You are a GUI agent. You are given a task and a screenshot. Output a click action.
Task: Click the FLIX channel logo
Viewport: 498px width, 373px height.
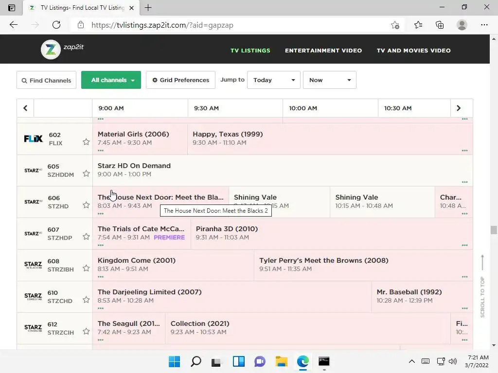tap(34, 138)
